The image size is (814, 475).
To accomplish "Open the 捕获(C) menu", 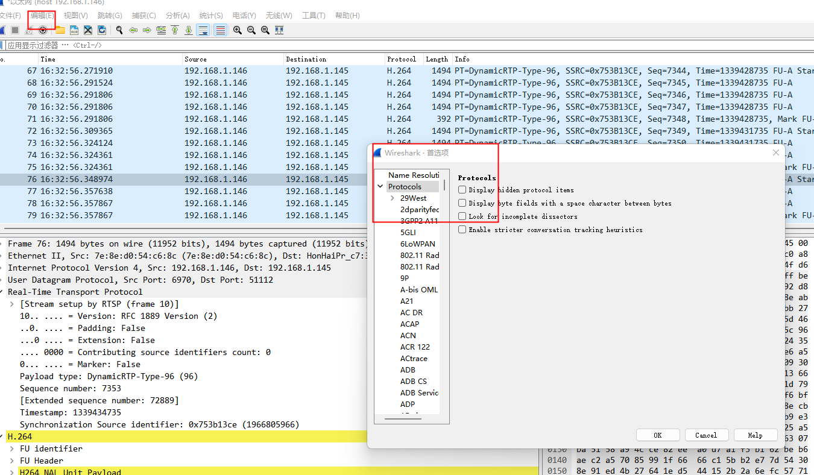I will click(x=144, y=15).
